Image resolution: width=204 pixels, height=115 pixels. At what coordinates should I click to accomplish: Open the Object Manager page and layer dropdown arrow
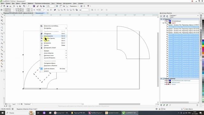[x=198, y=16]
